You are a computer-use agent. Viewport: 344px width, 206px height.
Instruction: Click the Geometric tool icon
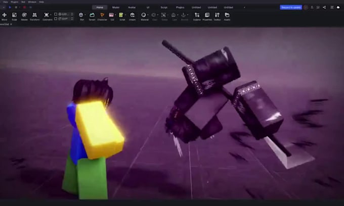click(47, 15)
